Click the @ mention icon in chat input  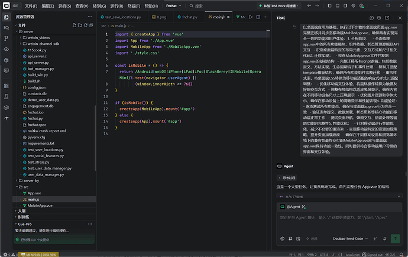(282, 239)
